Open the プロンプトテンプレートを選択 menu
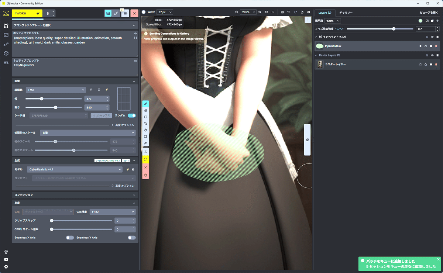 [x=74, y=25]
